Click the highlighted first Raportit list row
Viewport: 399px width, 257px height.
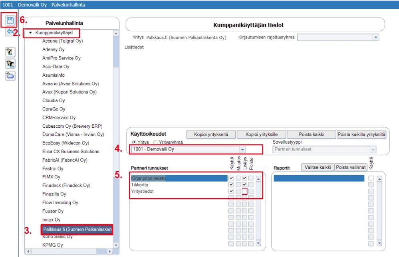[319, 178]
